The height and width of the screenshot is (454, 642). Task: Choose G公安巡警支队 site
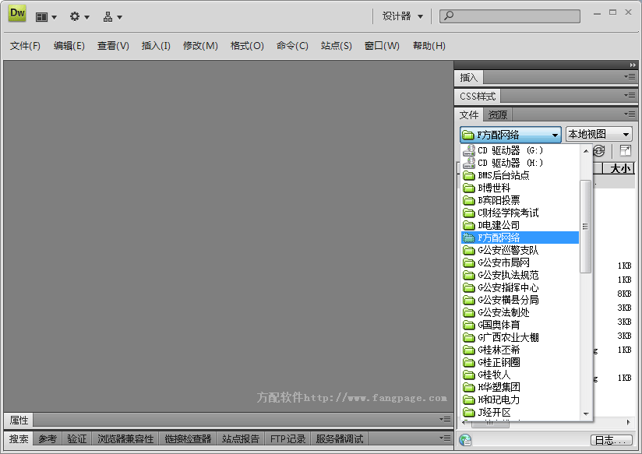pyautogui.click(x=520, y=250)
